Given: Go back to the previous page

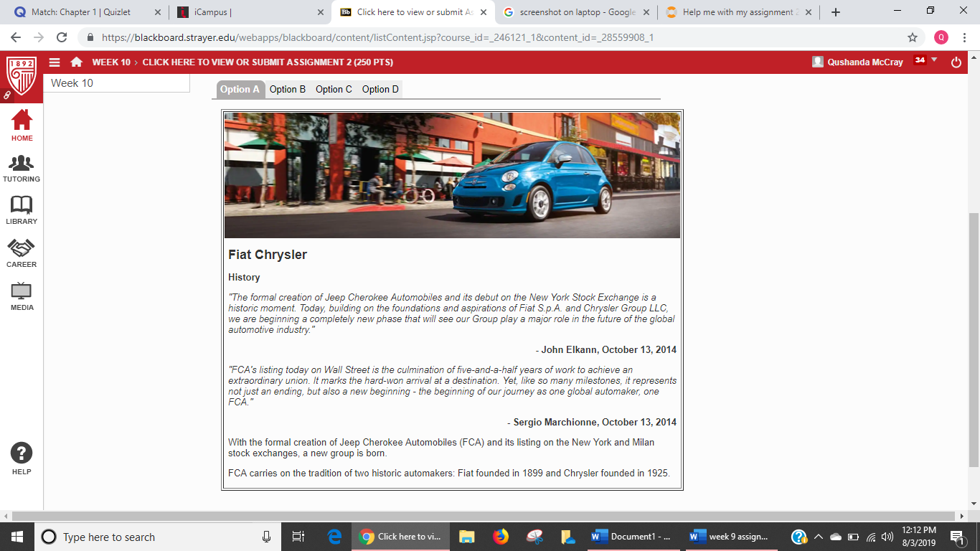Looking at the screenshot, I should point(17,37).
